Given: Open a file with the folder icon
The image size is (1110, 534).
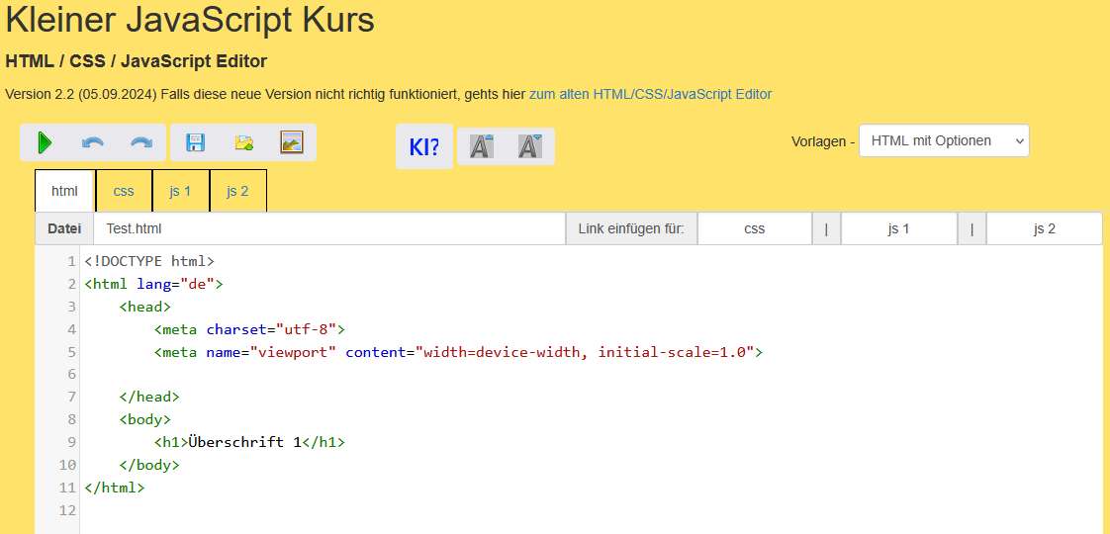Looking at the screenshot, I should [x=243, y=142].
